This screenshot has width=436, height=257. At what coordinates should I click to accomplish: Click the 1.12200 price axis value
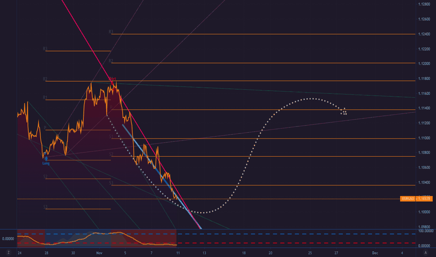tap(424, 49)
